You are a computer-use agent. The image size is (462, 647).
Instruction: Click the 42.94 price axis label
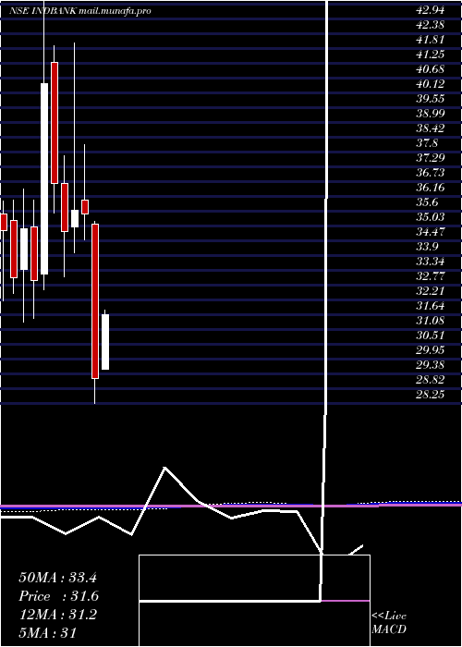(x=431, y=10)
